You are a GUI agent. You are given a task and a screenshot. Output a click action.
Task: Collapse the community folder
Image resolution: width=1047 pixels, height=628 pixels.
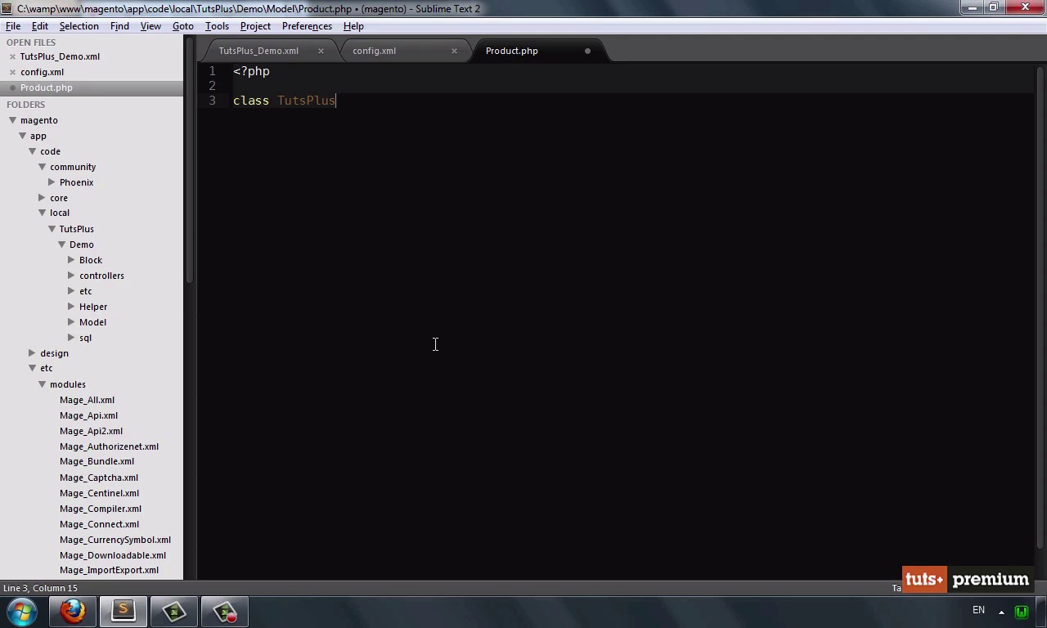click(x=42, y=167)
